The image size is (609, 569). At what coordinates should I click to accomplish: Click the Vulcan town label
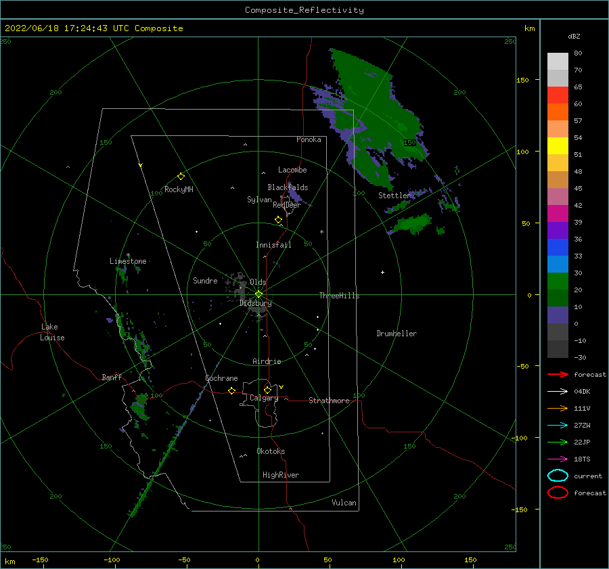[344, 503]
